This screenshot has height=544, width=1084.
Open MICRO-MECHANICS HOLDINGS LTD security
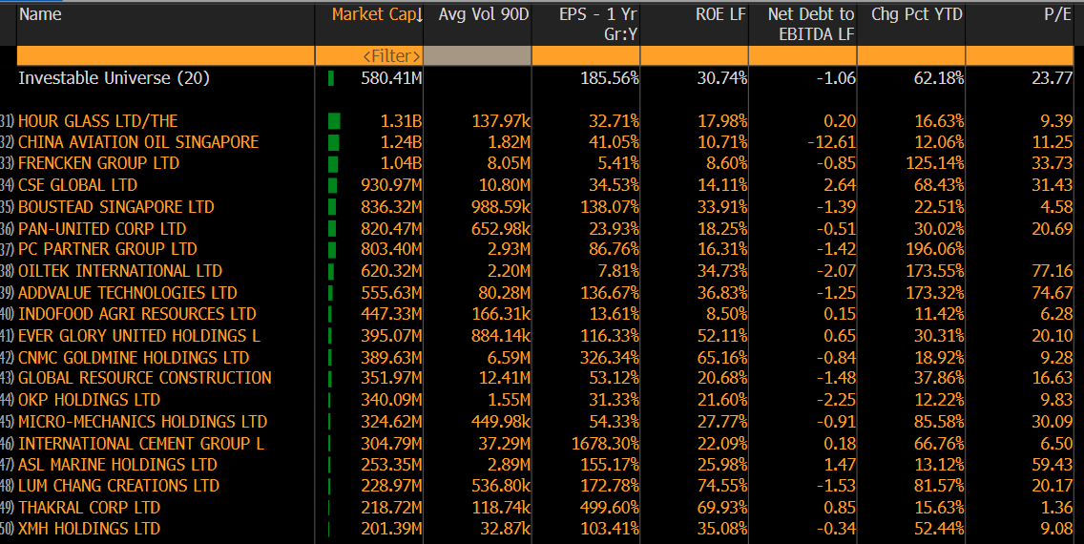coord(143,423)
